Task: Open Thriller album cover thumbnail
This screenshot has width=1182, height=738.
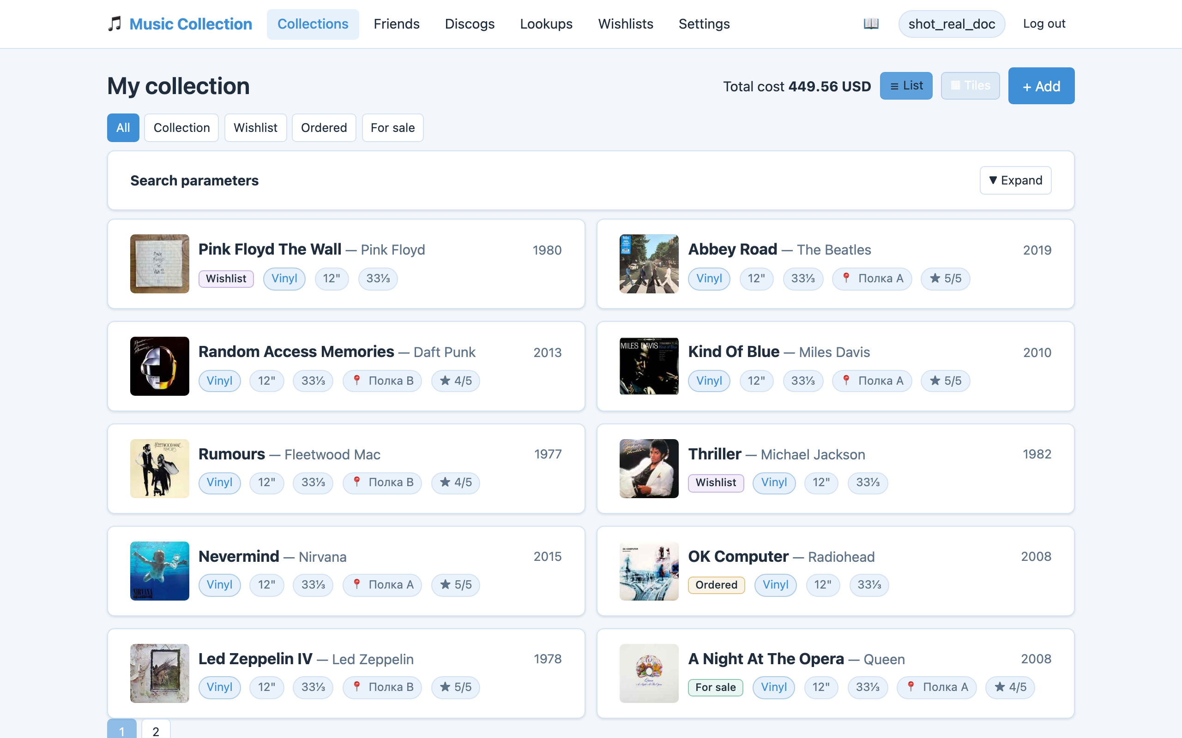Action: coord(649,469)
